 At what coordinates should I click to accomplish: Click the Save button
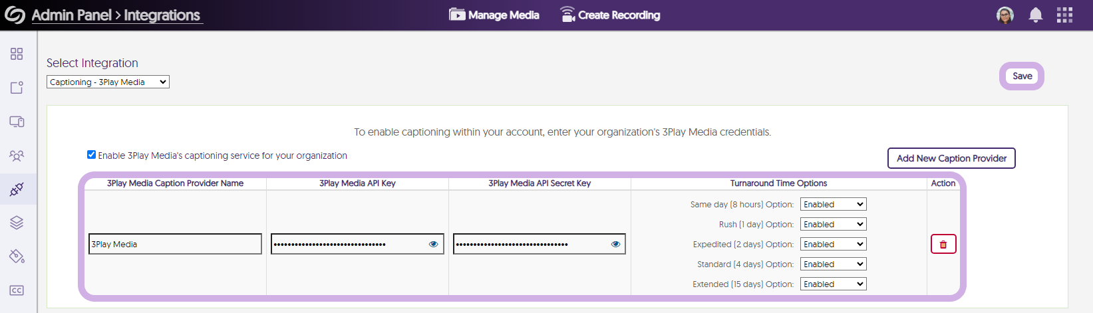pyautogui.click(x=1022, y=76)
